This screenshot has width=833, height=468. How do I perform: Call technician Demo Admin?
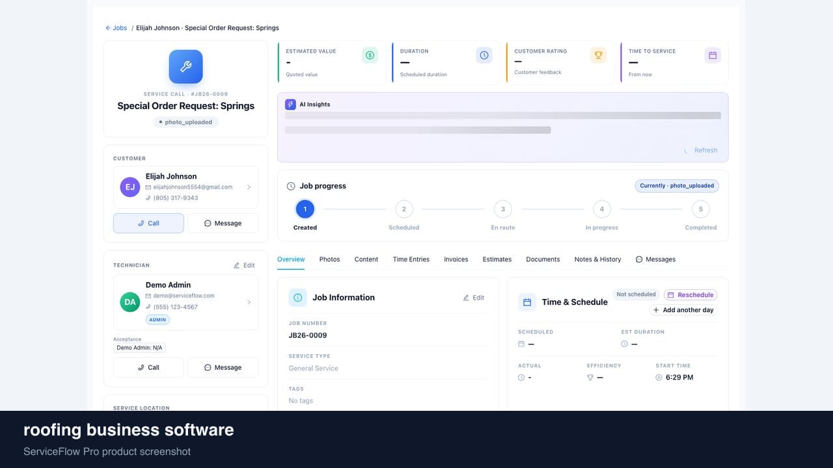pos(148,367)
